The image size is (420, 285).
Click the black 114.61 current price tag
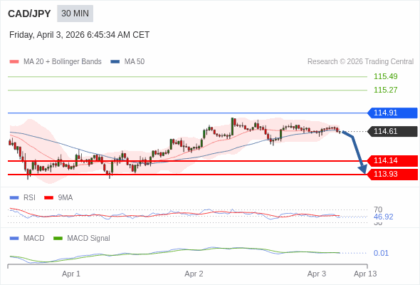[393, 131]
